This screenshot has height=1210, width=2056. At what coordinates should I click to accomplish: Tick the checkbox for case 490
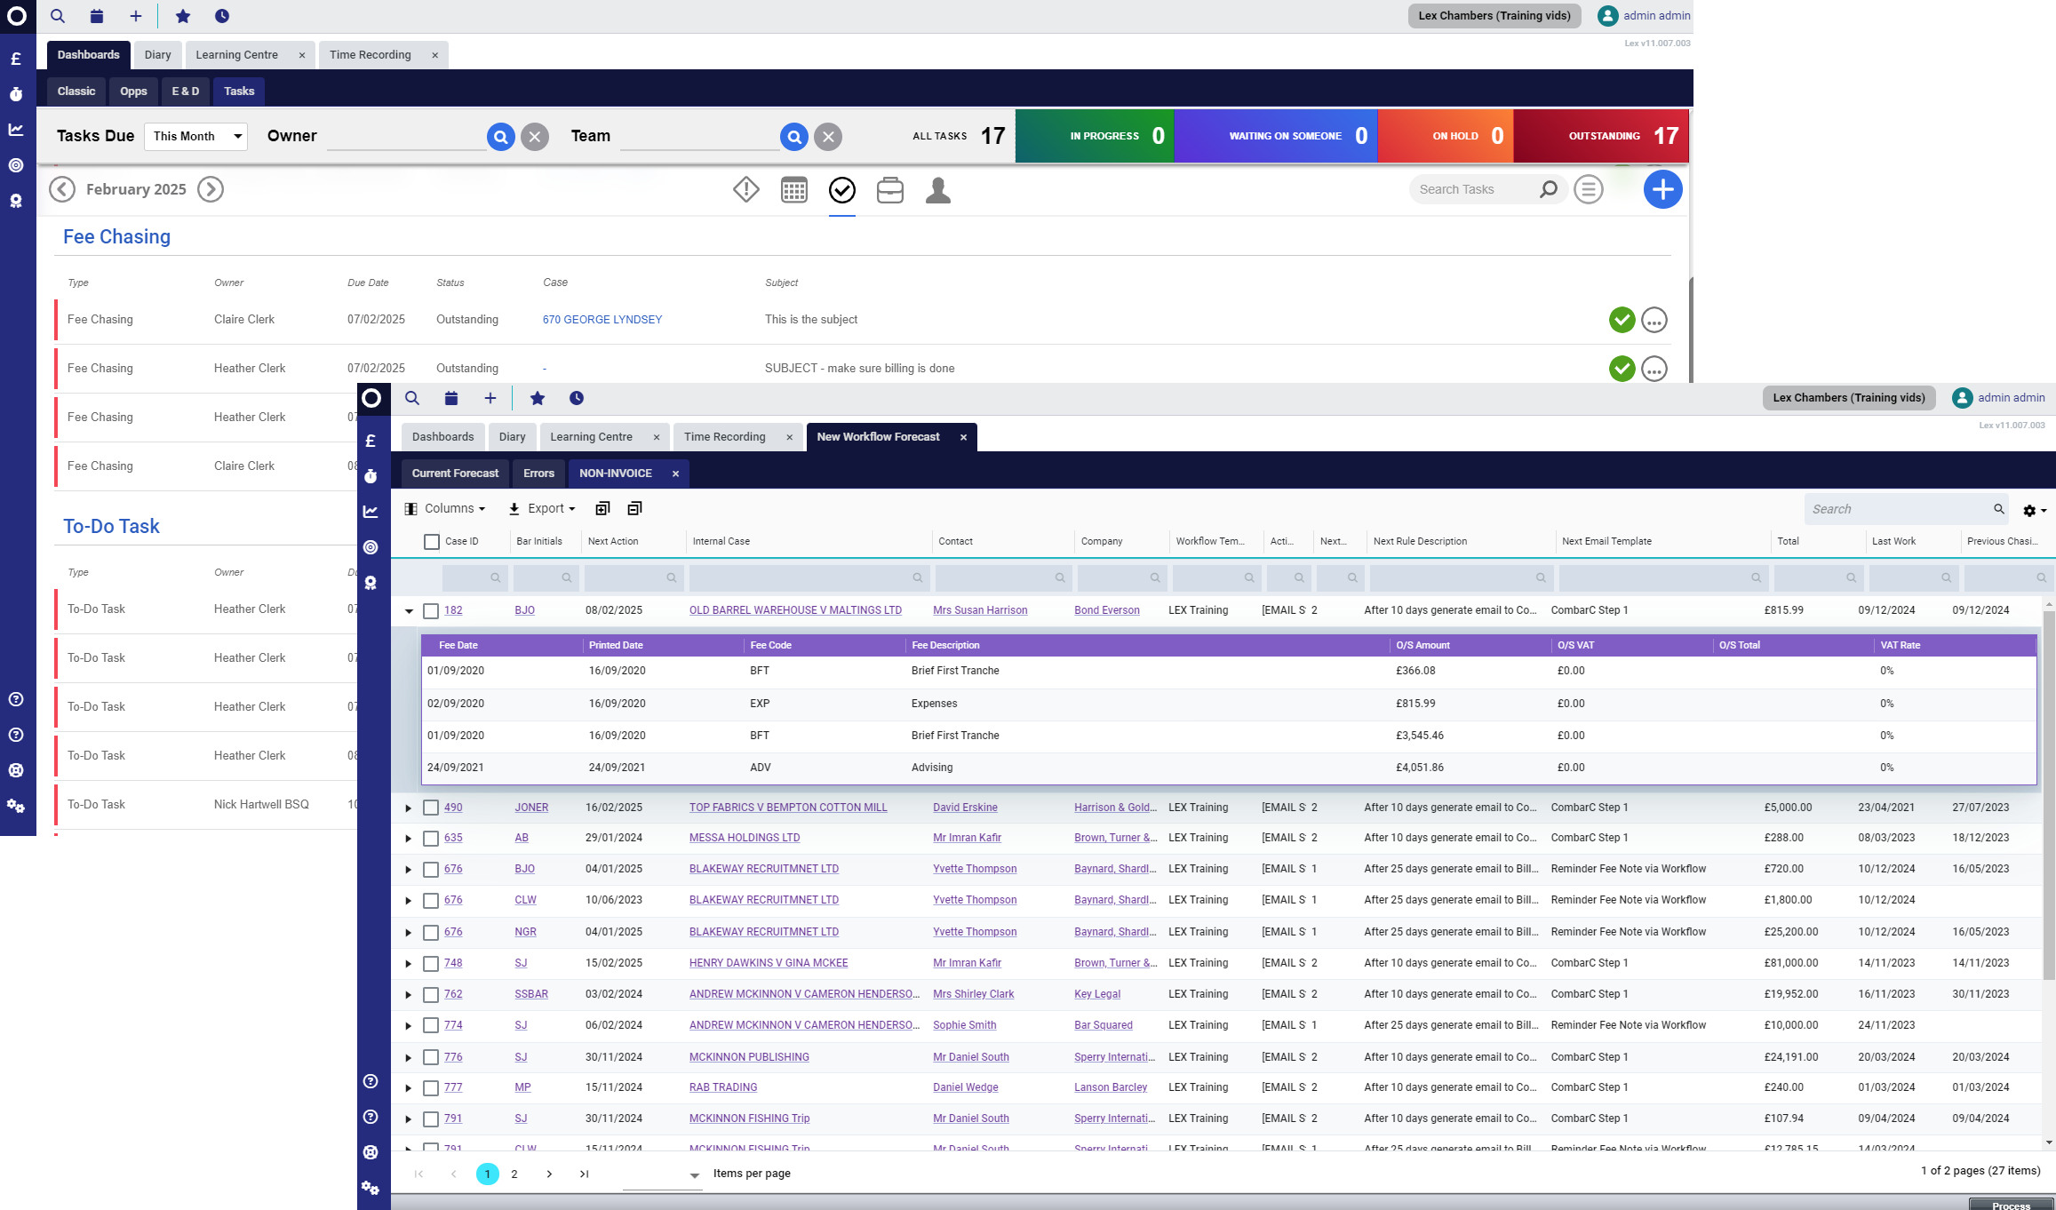point(431,808)
